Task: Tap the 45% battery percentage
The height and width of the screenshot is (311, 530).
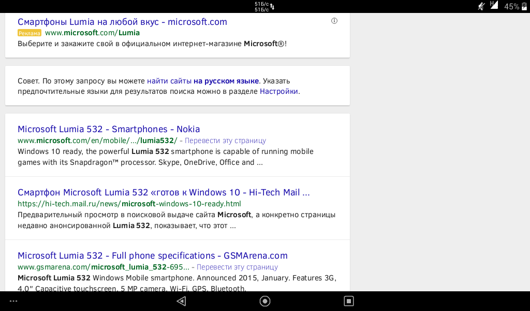Action: (511, 6)
